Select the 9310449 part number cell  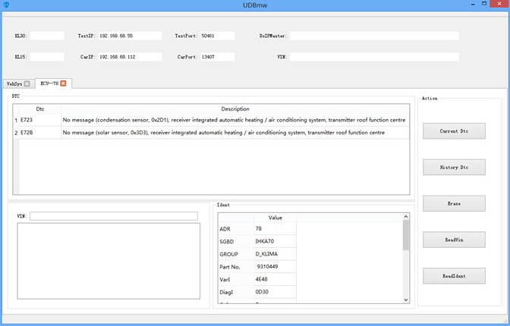[x=275, y=267]
